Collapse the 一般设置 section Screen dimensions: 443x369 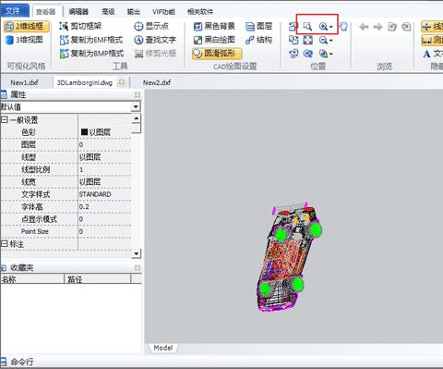(x=5, y=119)
